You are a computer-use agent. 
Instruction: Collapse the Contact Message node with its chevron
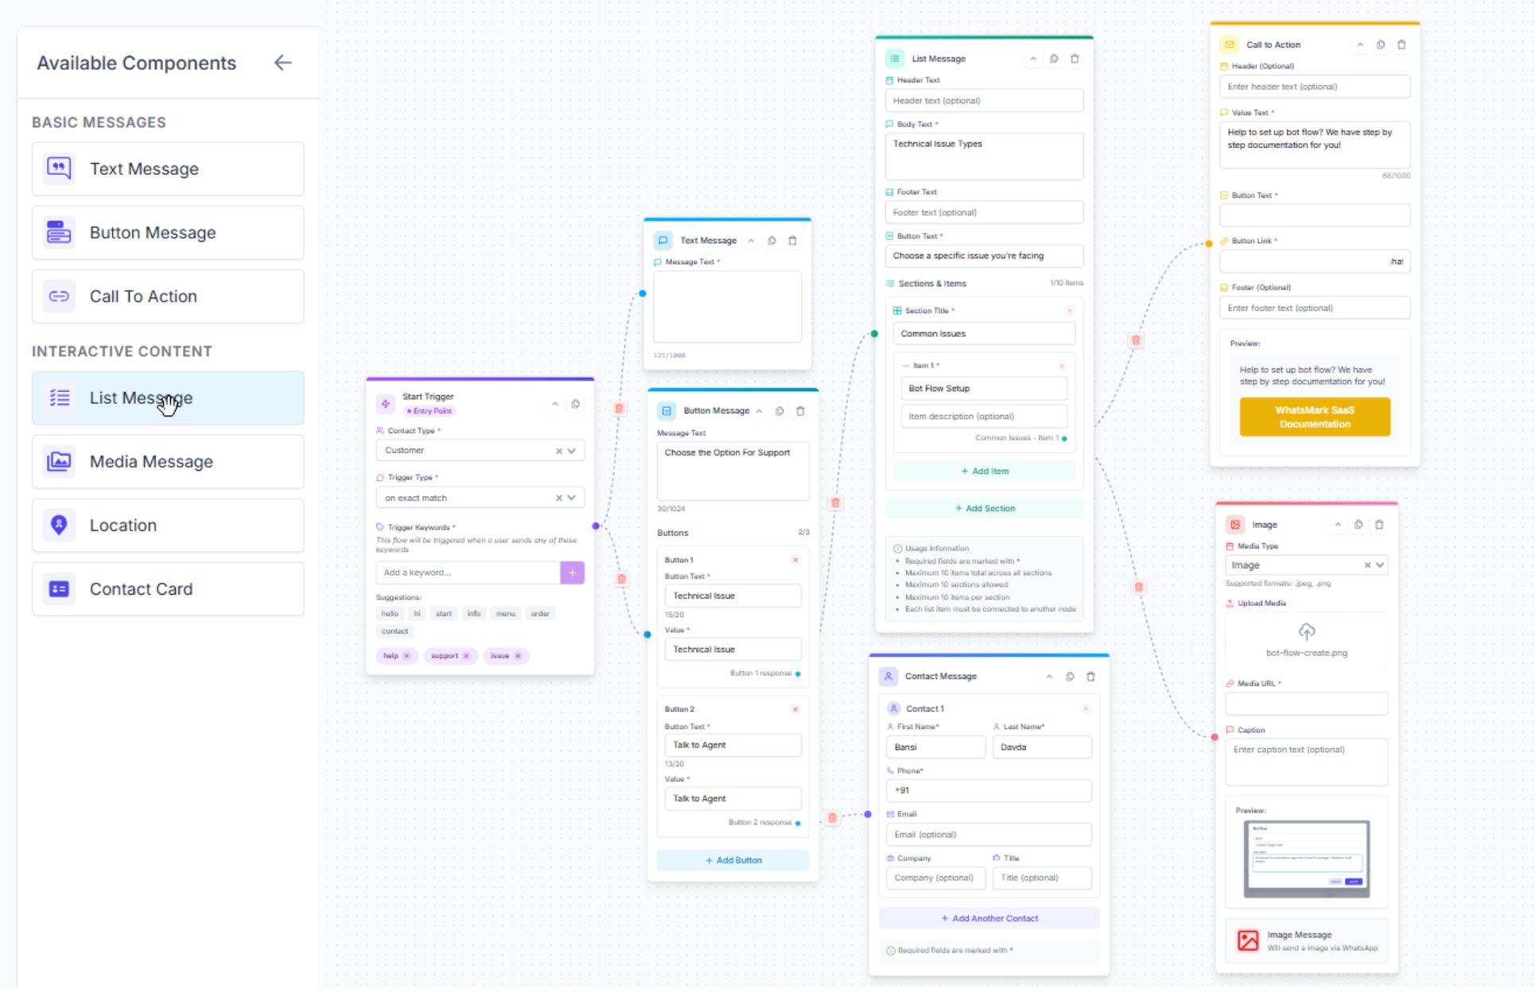pyautogui.click(x=1049, y=676)
